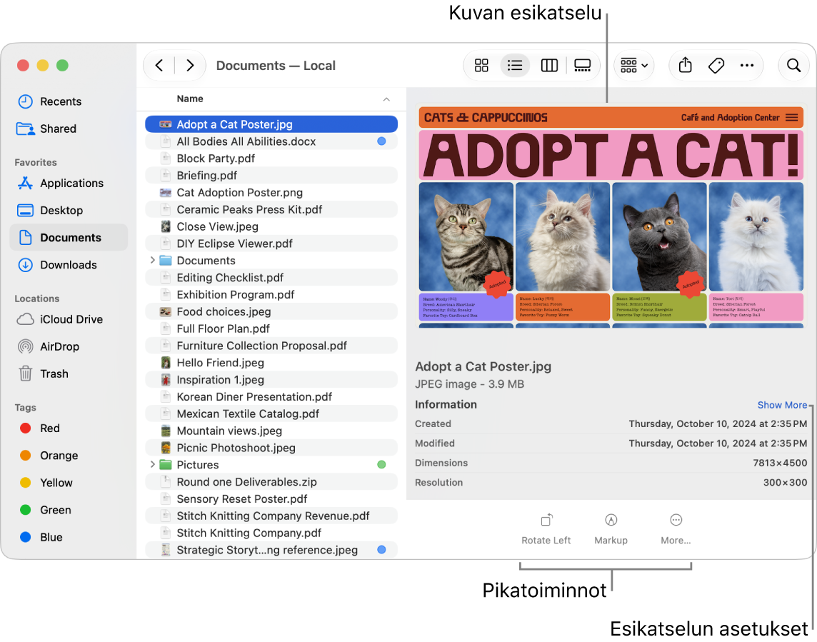Open the More actions ellipsis menu
This screenshot has width=817, height=642.
coord(747,65)
